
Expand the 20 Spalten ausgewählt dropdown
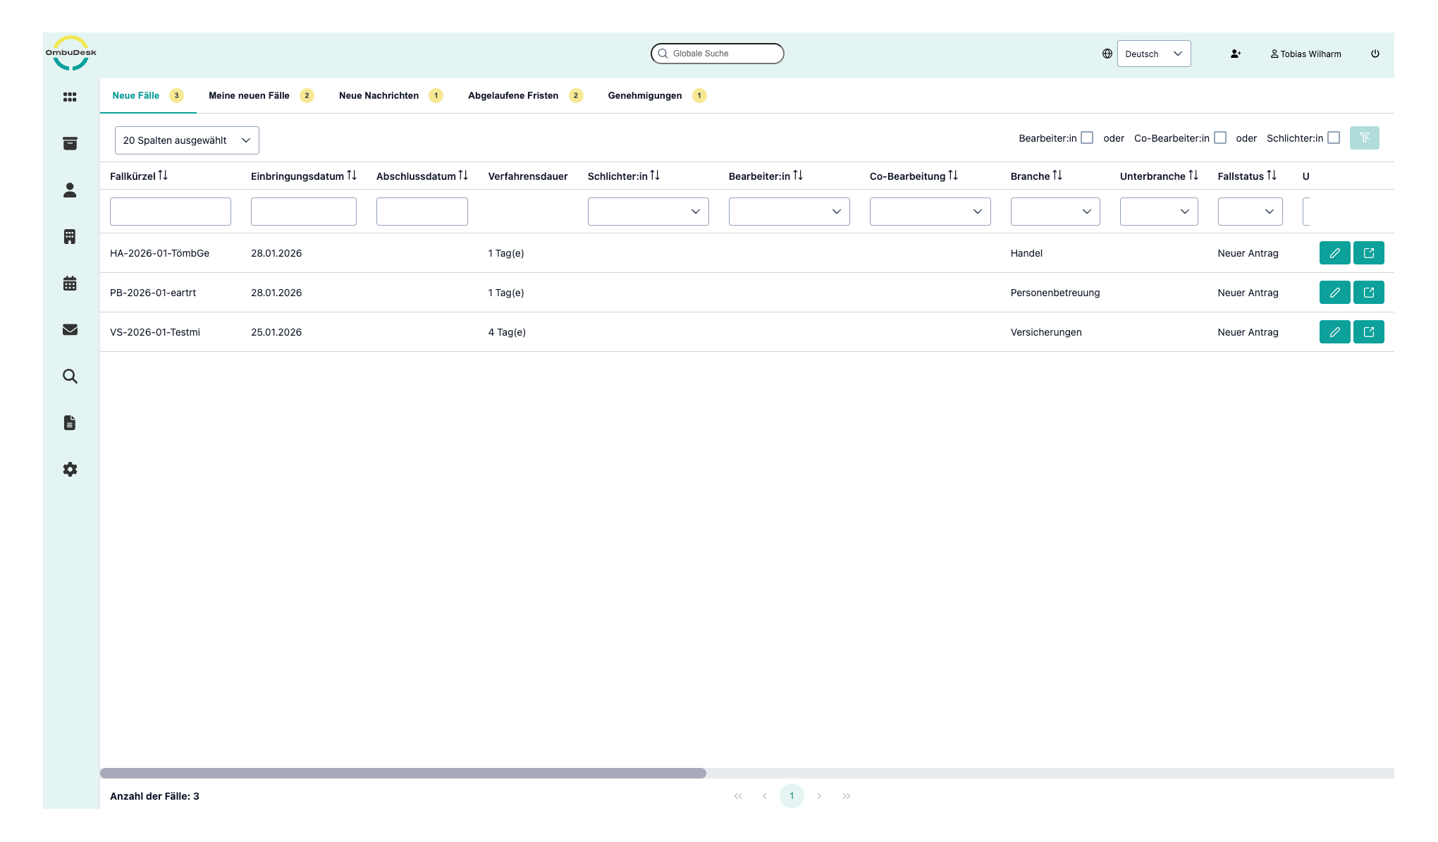coord(187,140)
